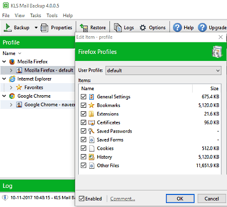Click the Cookies file icon
The height and width of the screenshot is (207, 227).
click(91, 148)
